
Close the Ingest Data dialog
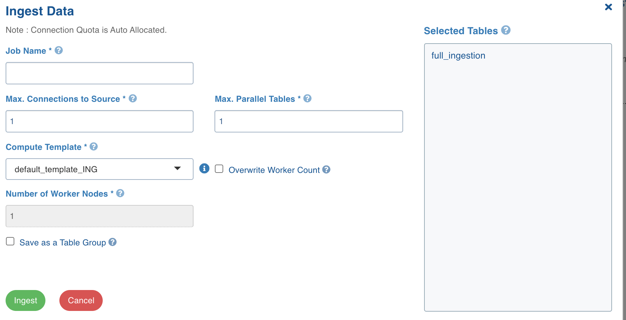(x=609, y=7)
